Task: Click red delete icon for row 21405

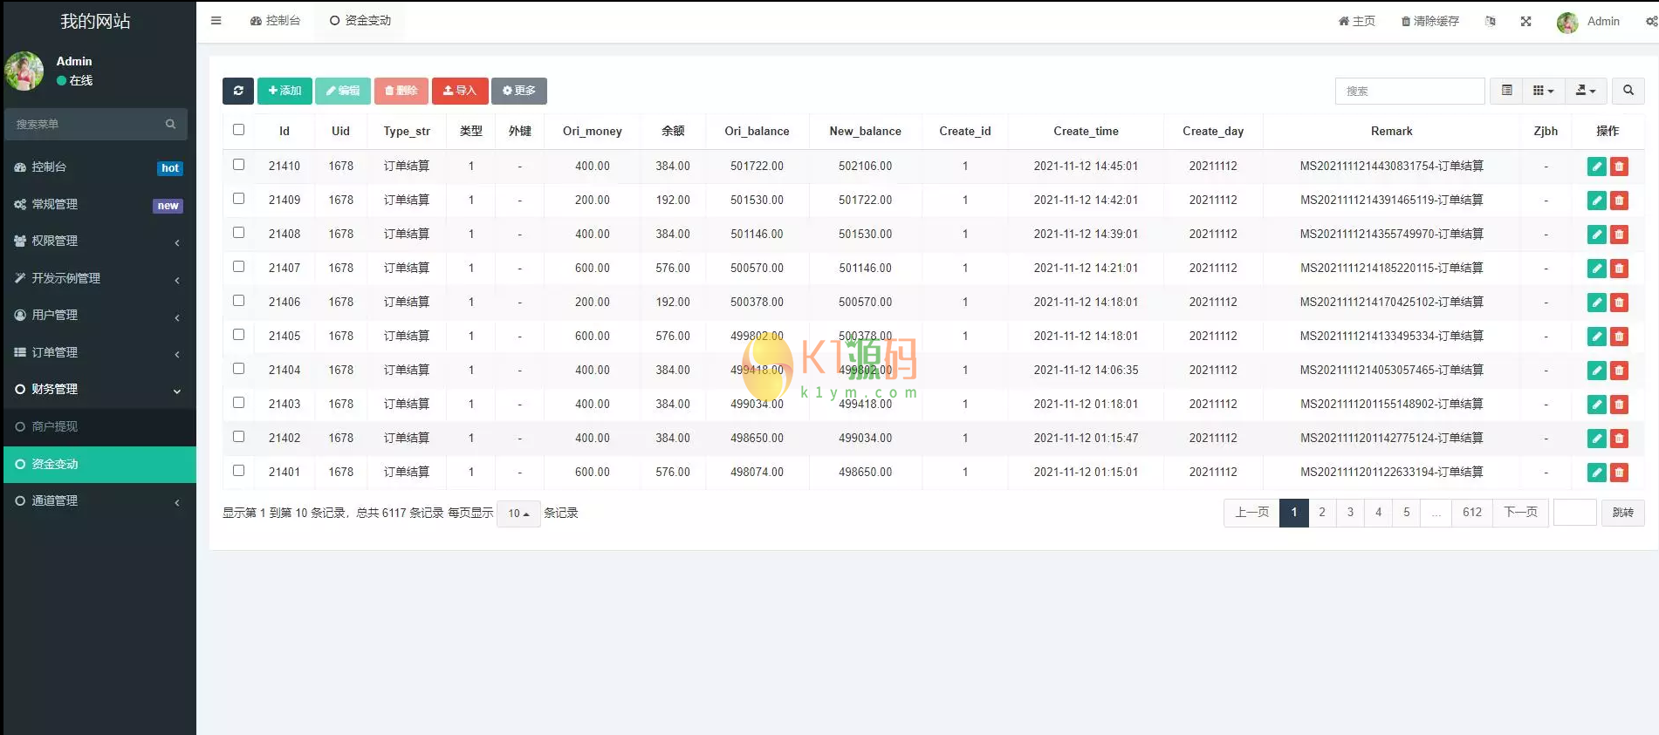Action: (1619, 337)
